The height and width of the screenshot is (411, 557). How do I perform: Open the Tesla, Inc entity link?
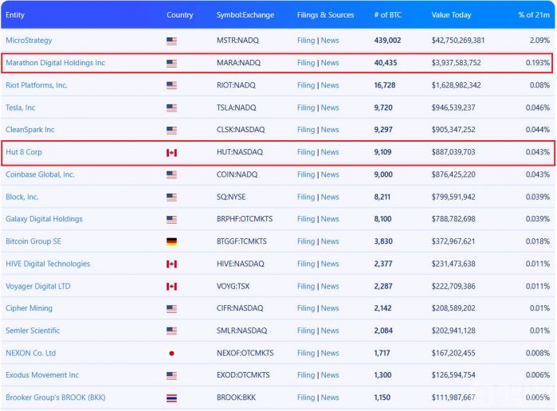[20, 108]
